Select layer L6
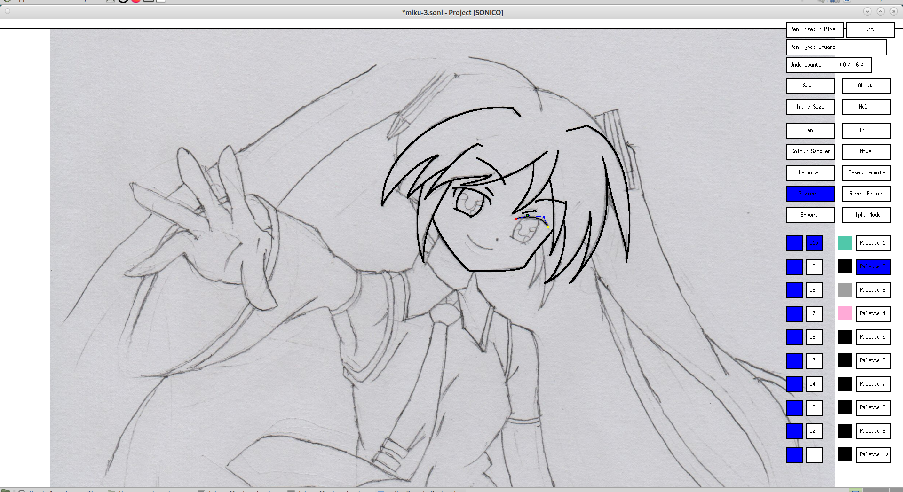This screenshot has width=903, height=492. 814,337
